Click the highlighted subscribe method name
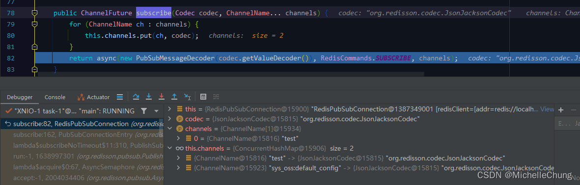Screen dimensions: 580x185 click(x=154, y=13)
